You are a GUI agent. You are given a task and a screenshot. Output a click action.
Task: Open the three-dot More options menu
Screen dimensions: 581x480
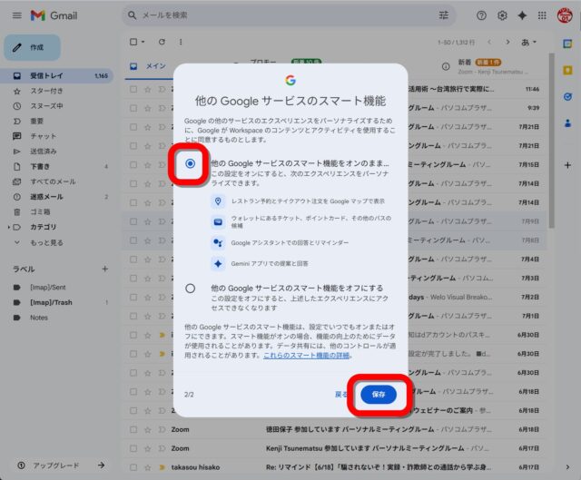[181, 42]
